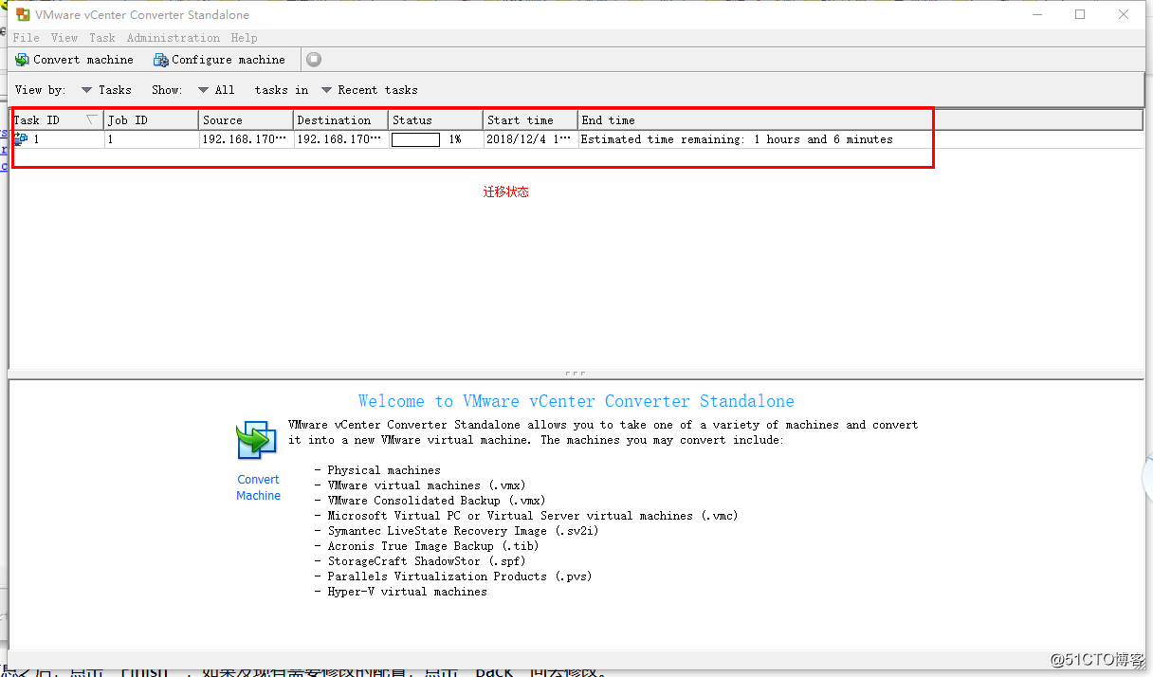
Task: Click the Welcome to VMware vCenter Converter heading
Action: coord(576,401)
